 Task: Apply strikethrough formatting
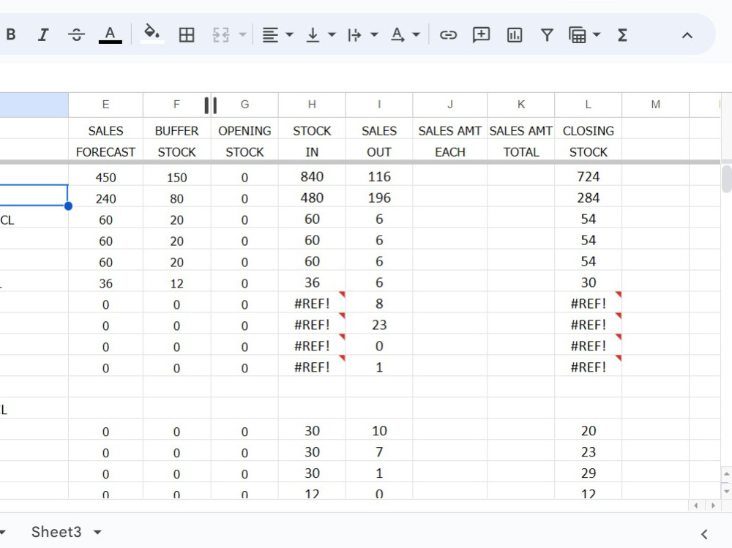point(76,35)
